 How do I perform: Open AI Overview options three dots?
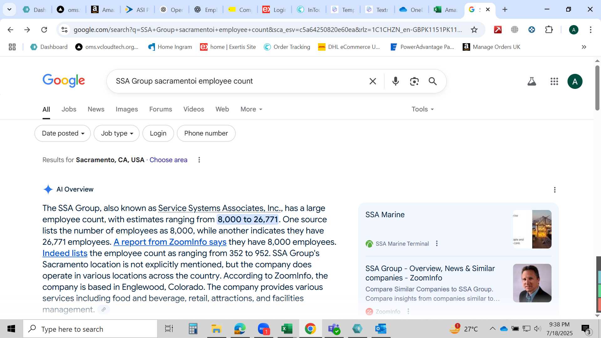554,190
